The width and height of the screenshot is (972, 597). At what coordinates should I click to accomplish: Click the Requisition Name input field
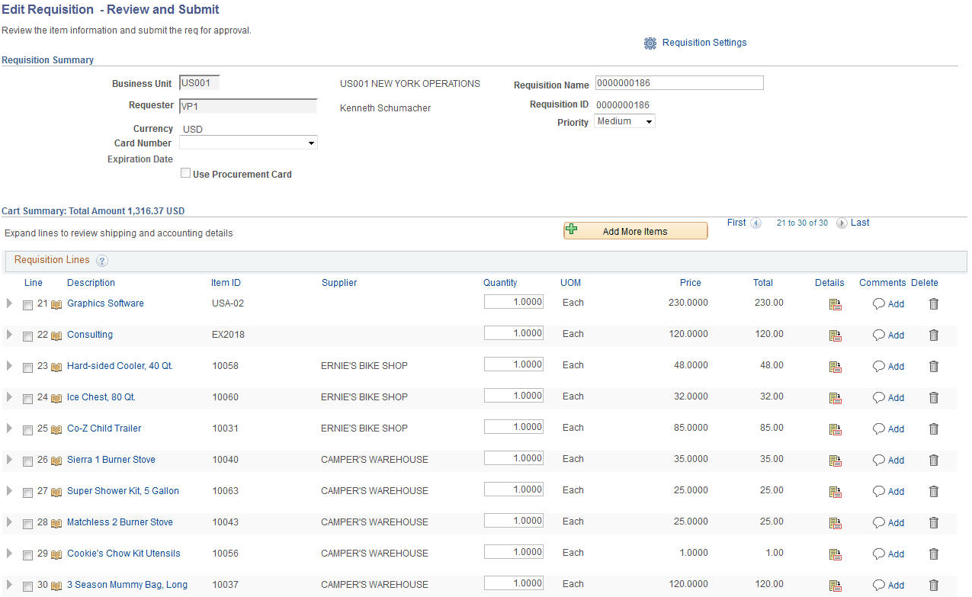point(679,83)
